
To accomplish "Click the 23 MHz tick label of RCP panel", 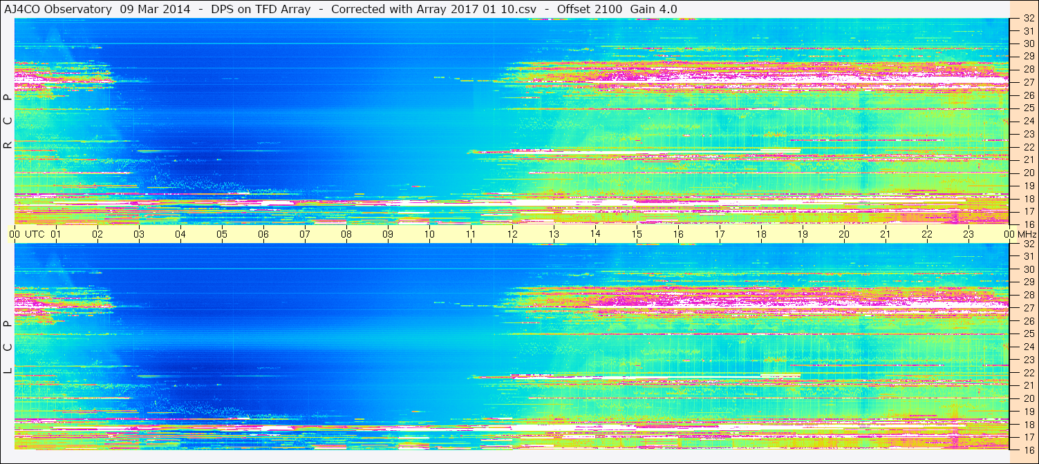I will coord(1028,134).
